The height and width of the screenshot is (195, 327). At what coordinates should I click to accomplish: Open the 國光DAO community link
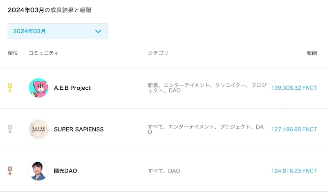click(x=65, y=171)
